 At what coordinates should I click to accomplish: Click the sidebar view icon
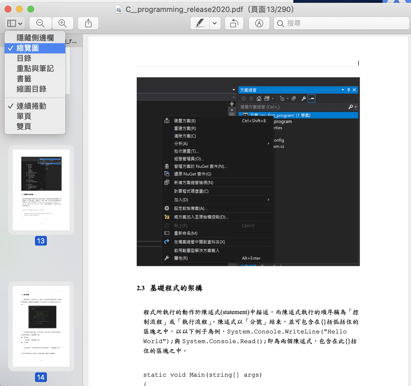coord(12,23)
